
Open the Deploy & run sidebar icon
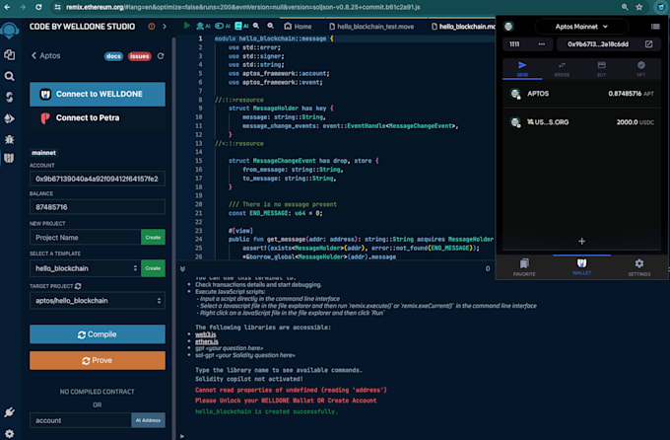pos(10,118)
